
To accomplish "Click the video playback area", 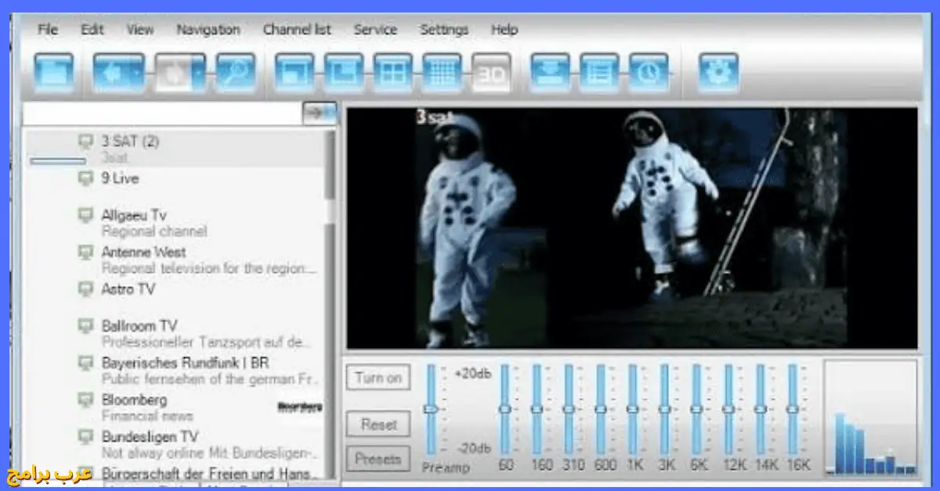I will pyautogui.click(x=632, y=228).
